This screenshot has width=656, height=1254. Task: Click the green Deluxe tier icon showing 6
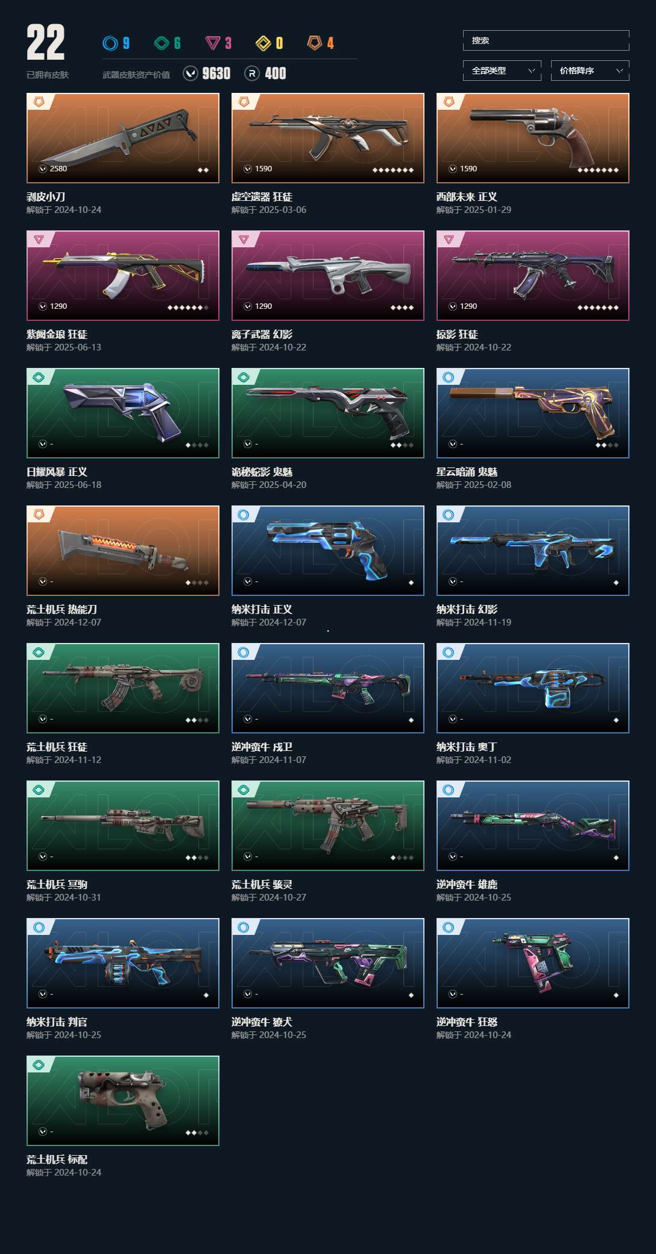[162, 43]
